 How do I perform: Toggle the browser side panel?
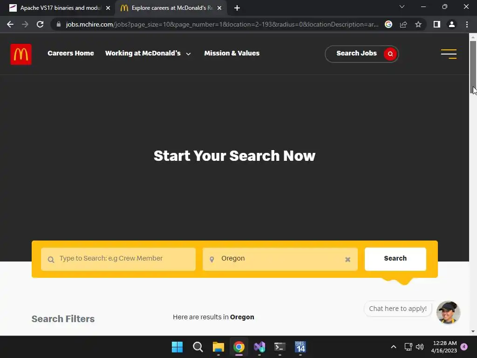[437, 24]
